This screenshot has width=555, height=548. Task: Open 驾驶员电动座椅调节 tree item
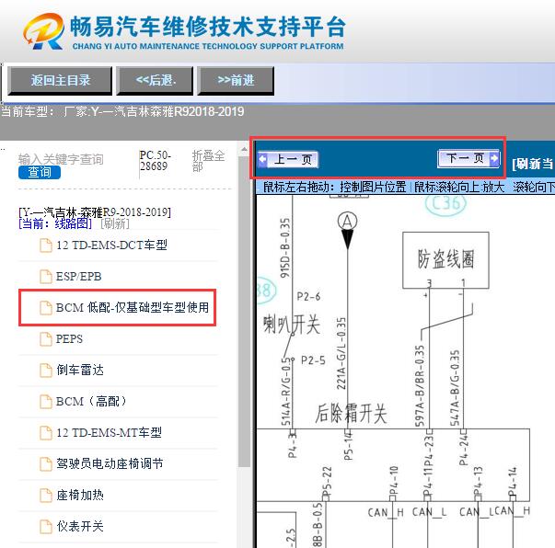point(110,463)
